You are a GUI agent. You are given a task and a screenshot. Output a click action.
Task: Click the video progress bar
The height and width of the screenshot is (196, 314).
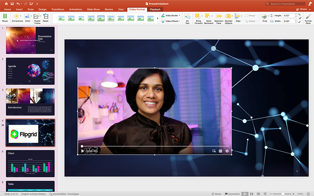[x=155, y=146]
